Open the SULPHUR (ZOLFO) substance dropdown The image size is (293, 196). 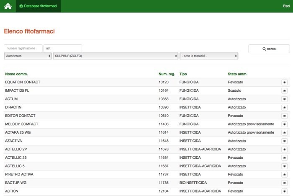(x=116, y=56)
